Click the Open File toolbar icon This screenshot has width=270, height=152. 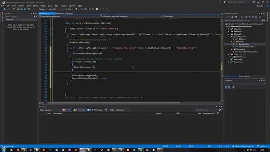18,9
